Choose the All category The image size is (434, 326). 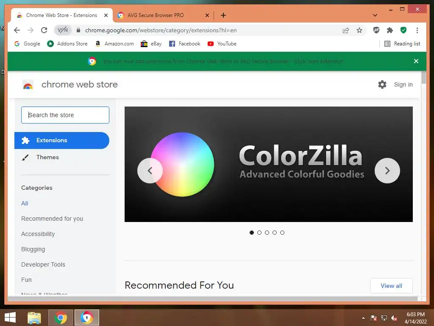pyautogui.click(x=25, y=203)
